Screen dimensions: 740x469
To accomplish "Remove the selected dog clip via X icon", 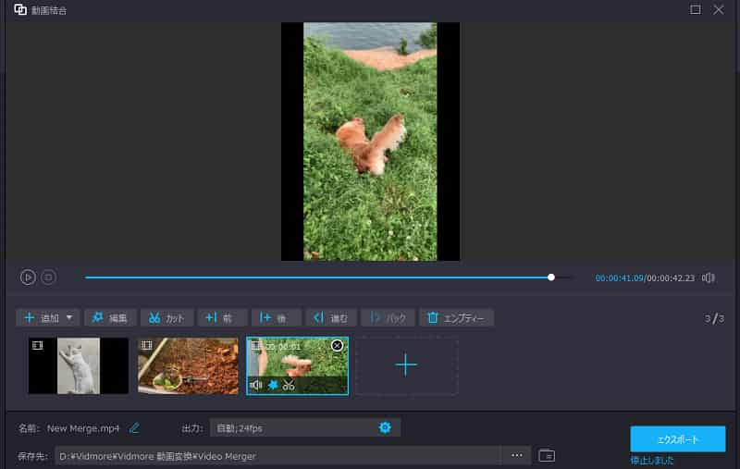I will tap(337, 345).
